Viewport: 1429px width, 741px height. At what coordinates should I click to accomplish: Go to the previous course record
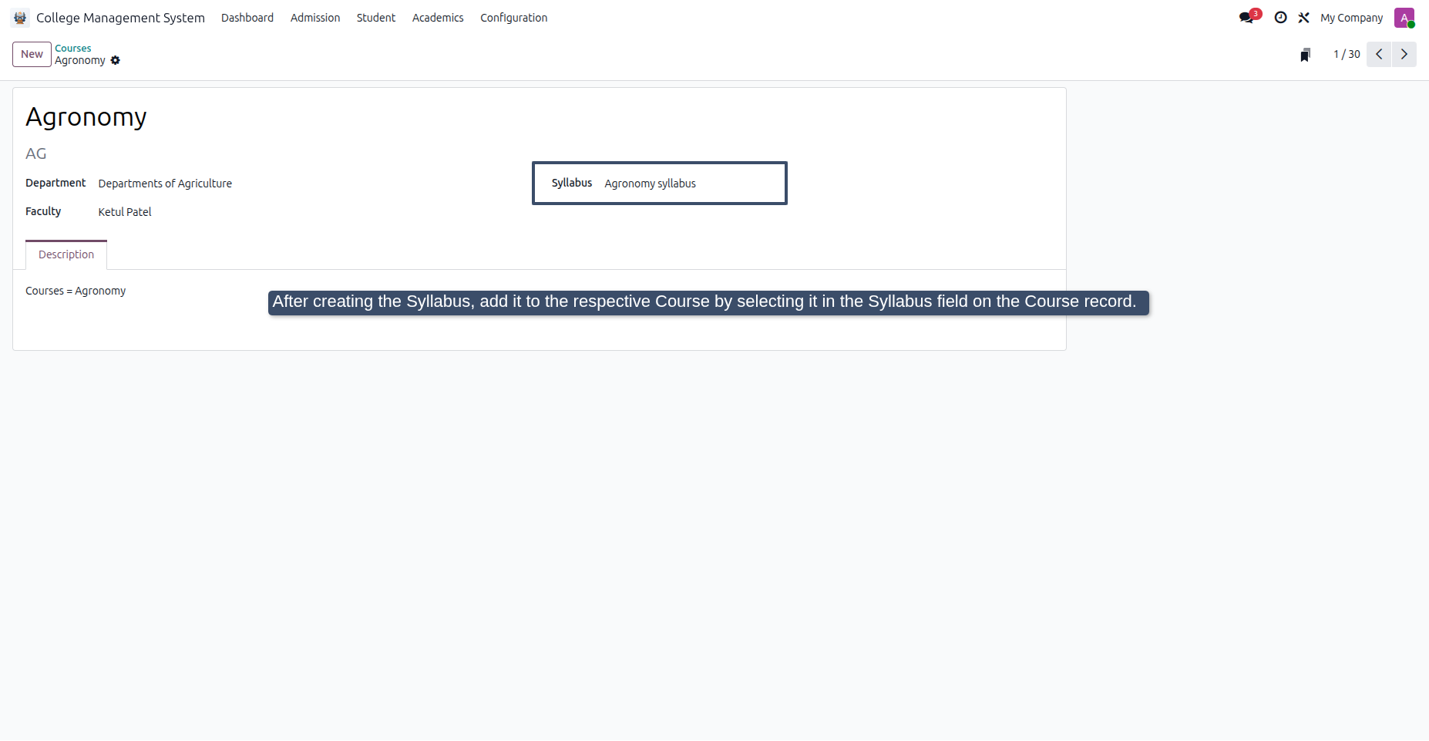1379,54
